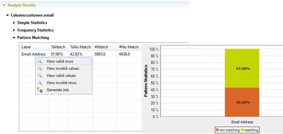Screen dimensions: 283x134
Task: Select View valid values menu option
Action: (61, 76)
